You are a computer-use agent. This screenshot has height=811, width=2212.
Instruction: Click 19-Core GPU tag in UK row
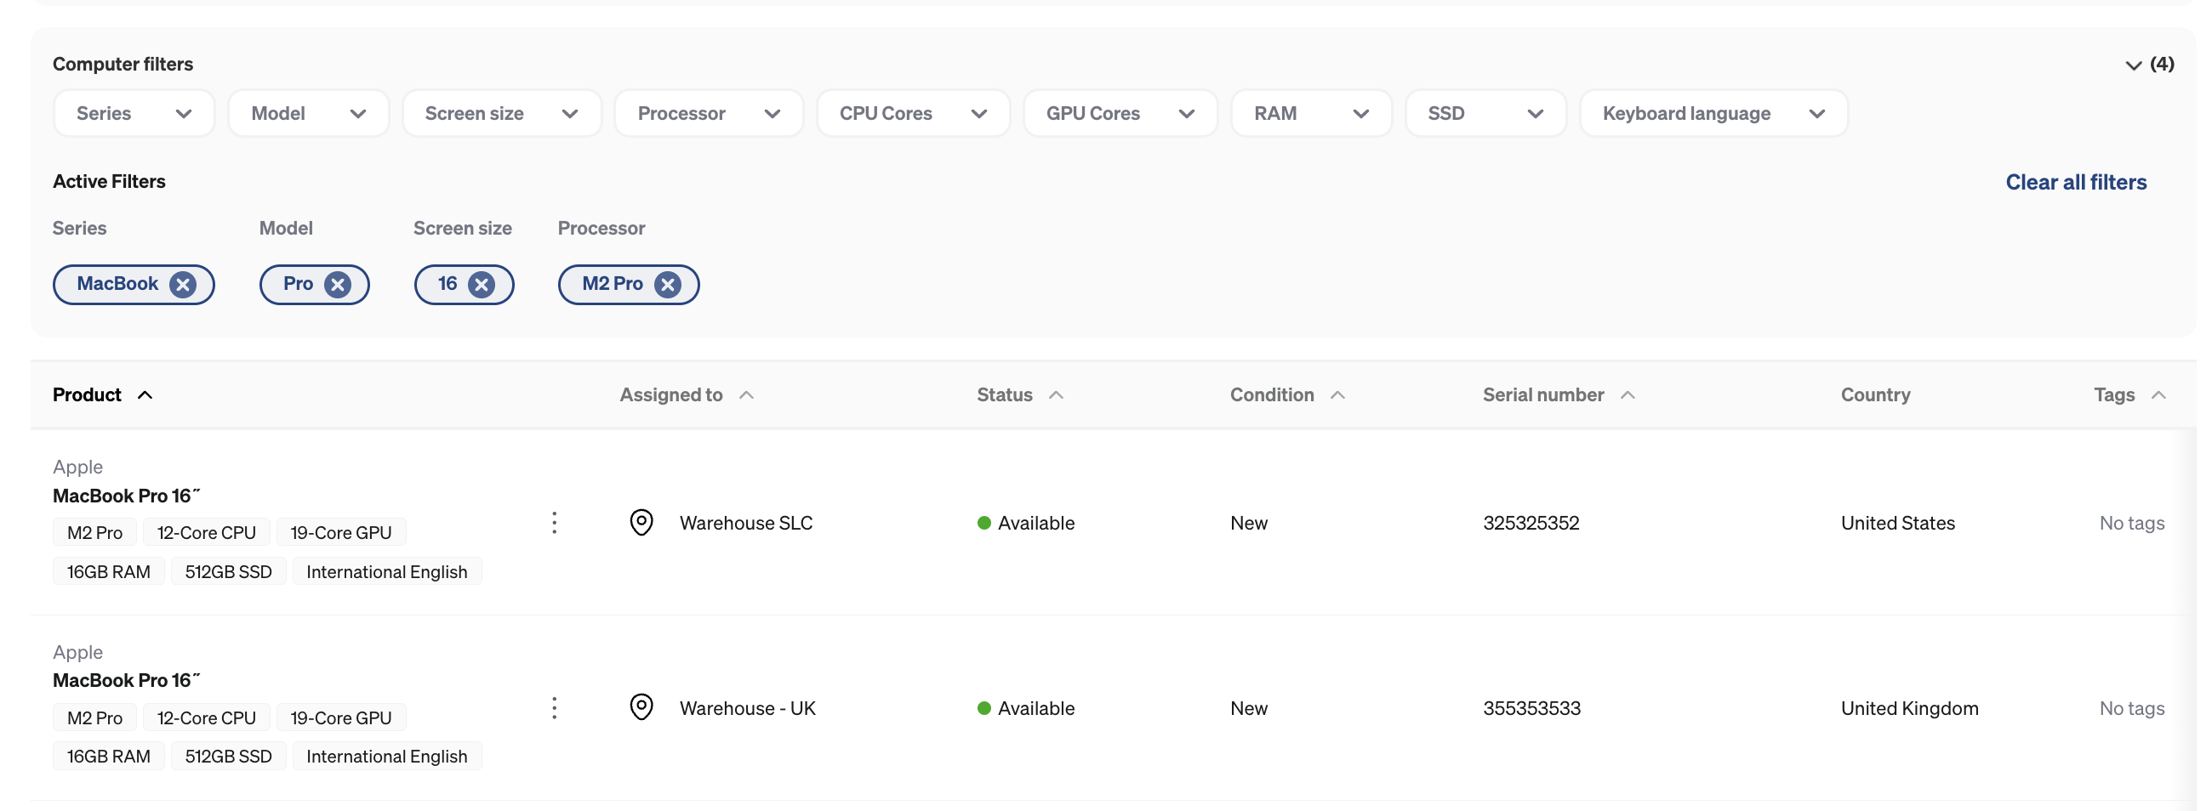pos(341,717)
